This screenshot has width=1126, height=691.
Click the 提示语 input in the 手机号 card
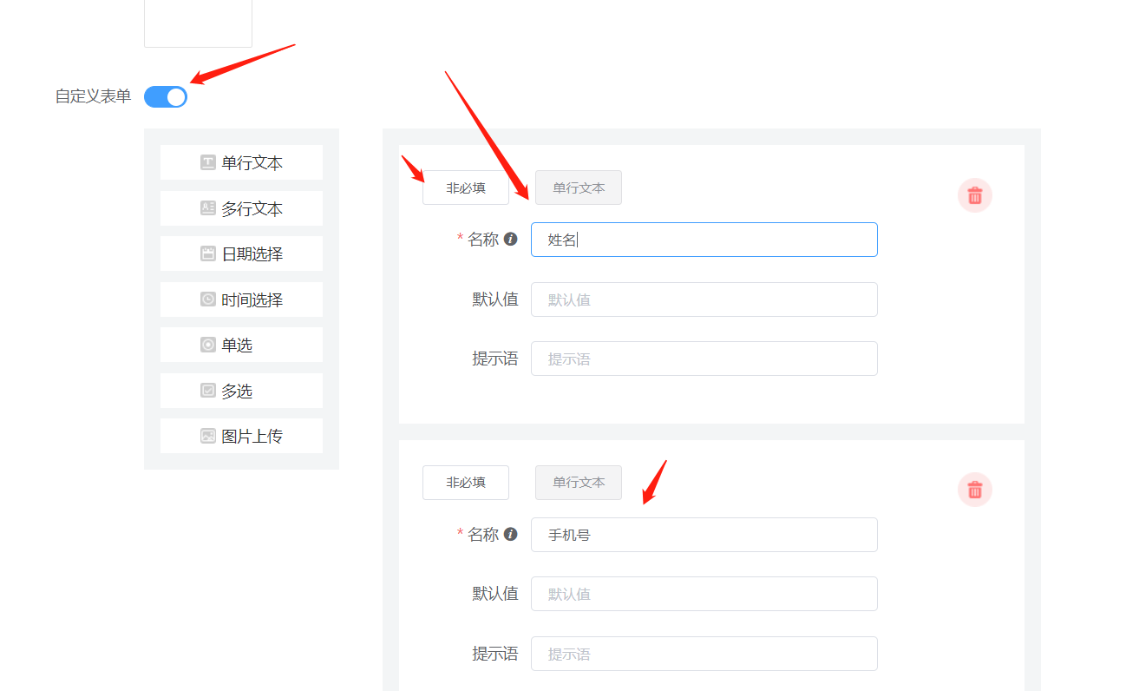point(704,654)
